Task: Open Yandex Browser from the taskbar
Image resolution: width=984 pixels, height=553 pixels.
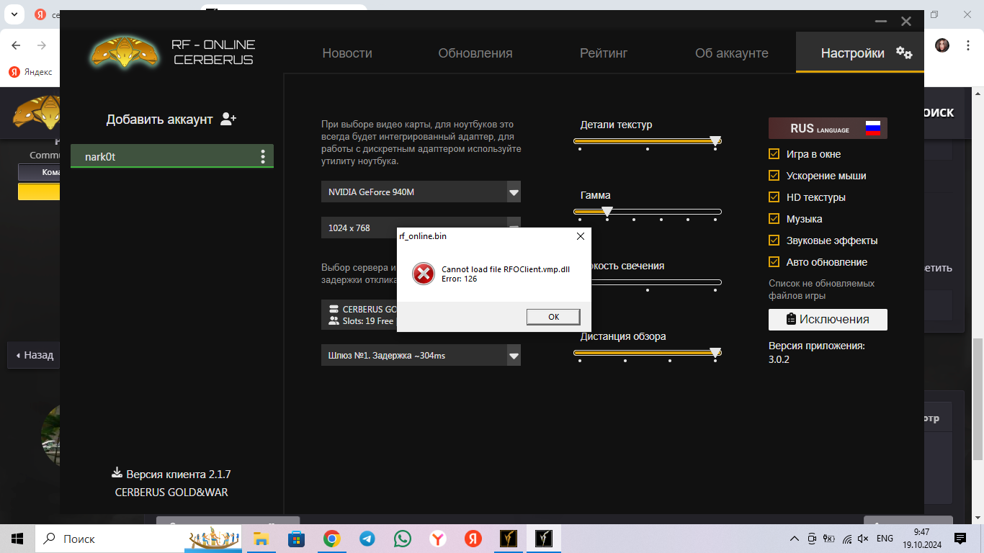Action: (x=437, y=539)
